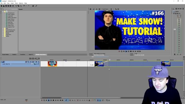The width and height of the screenshot is (185, 104).
Task: Click the What's This help icon
Action: coord(36,6)
